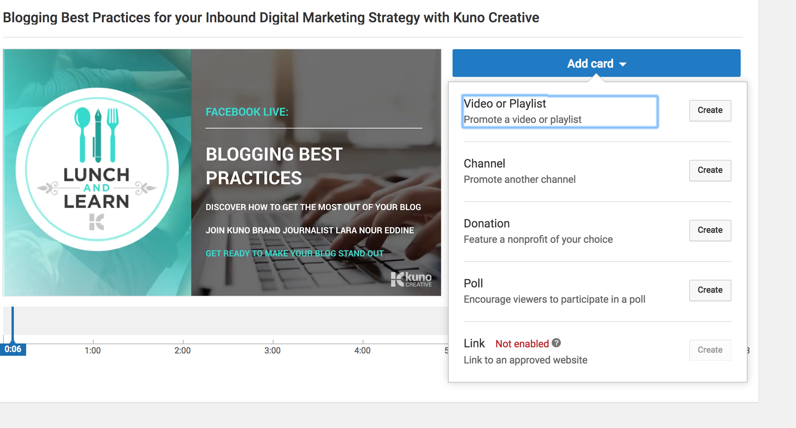Create a Donation card
The image size is (796, 428).
[710, 231]
